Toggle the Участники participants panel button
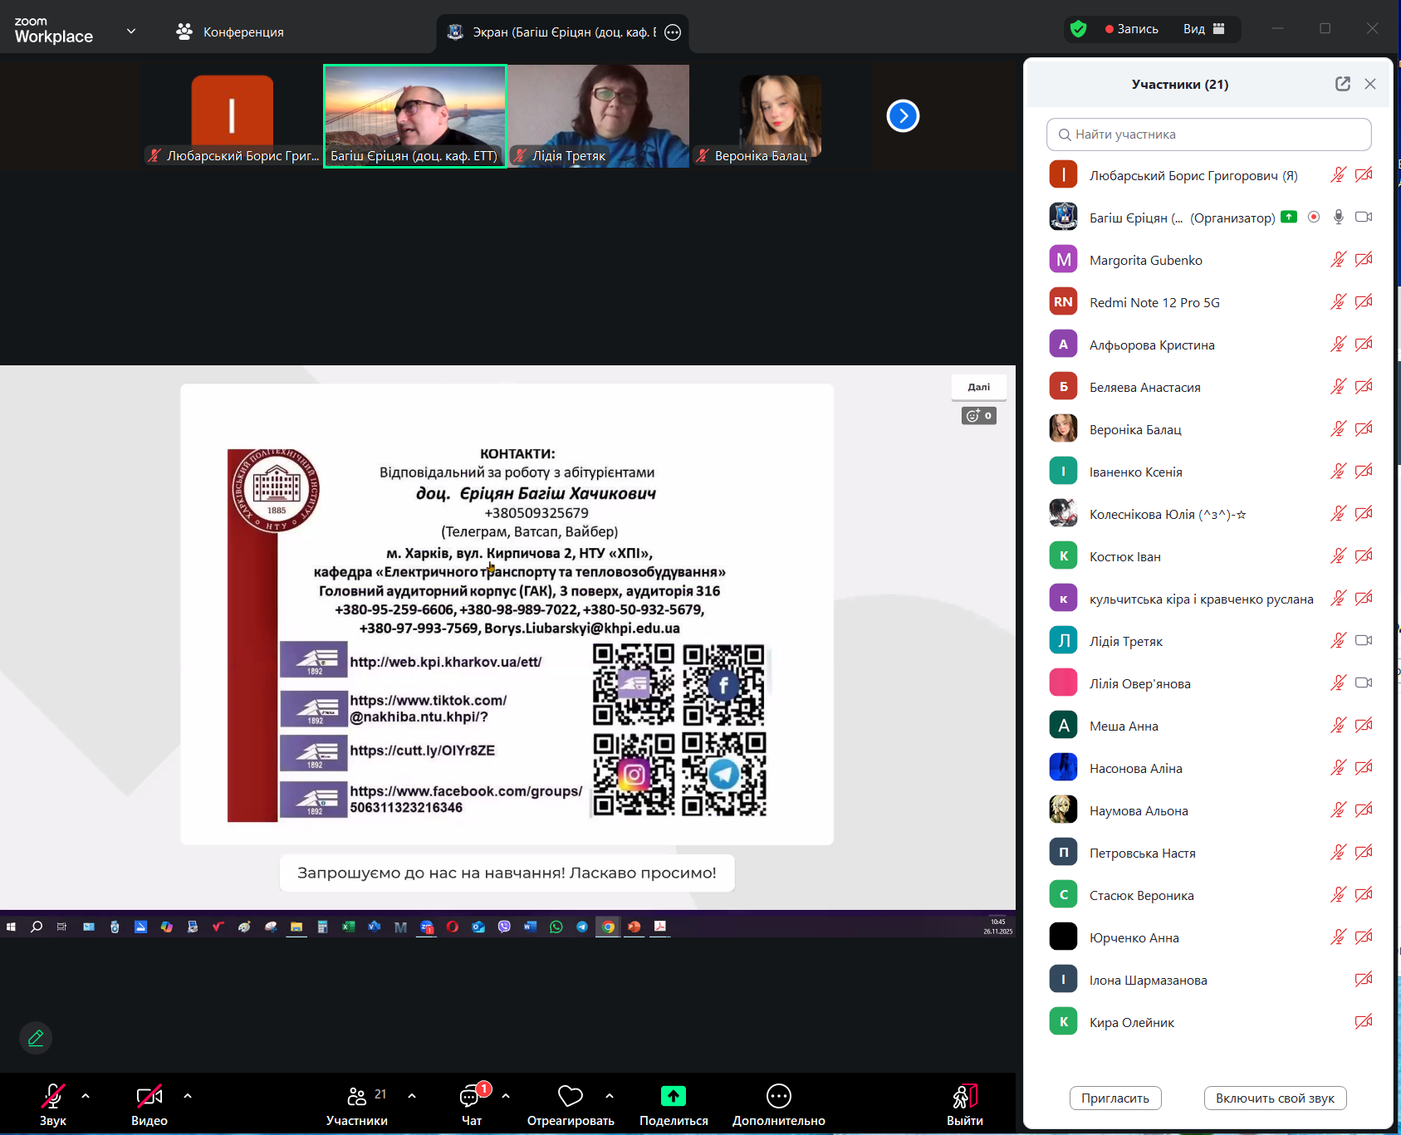 click(357, 1097)
